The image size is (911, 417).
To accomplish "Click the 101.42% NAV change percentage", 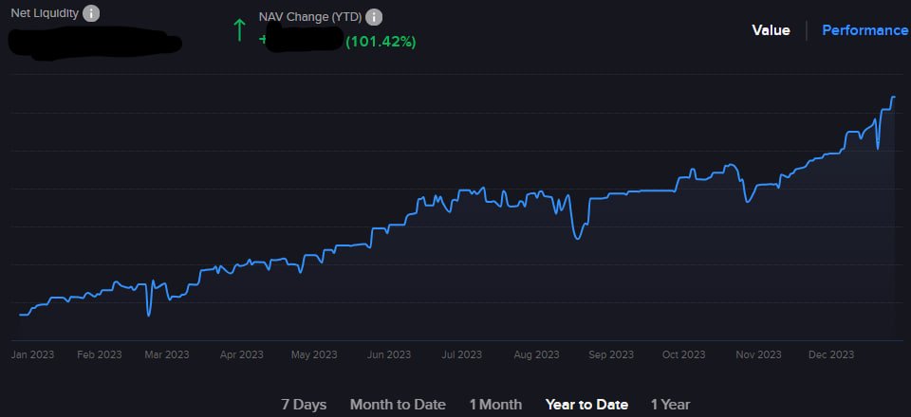I will point(381,42).
